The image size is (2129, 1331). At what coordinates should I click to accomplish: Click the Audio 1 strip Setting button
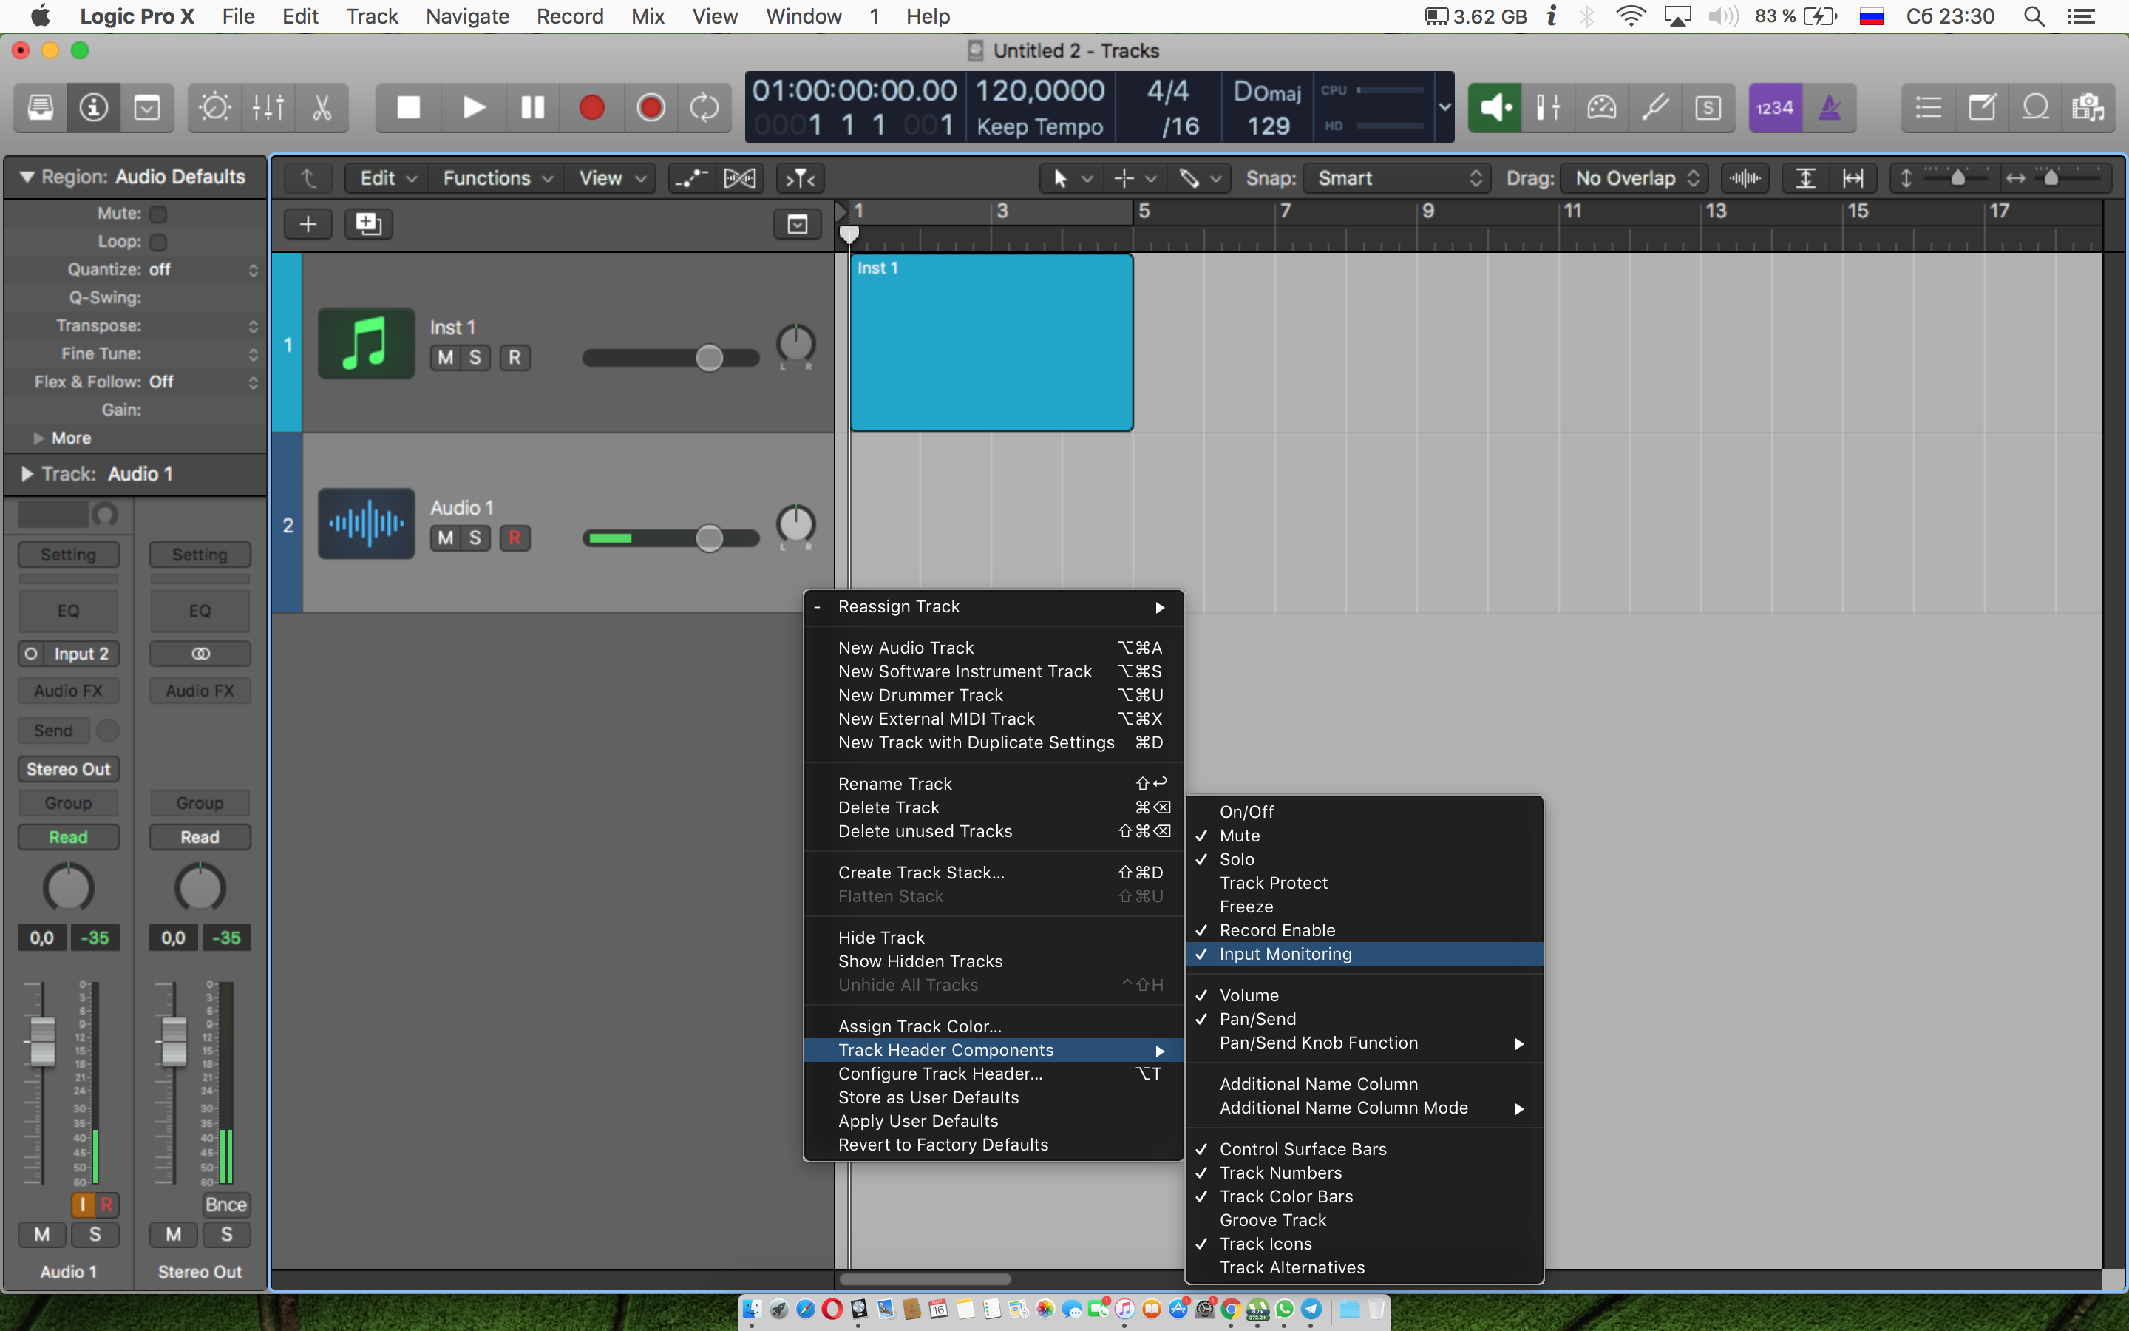(x=69, y=555)
